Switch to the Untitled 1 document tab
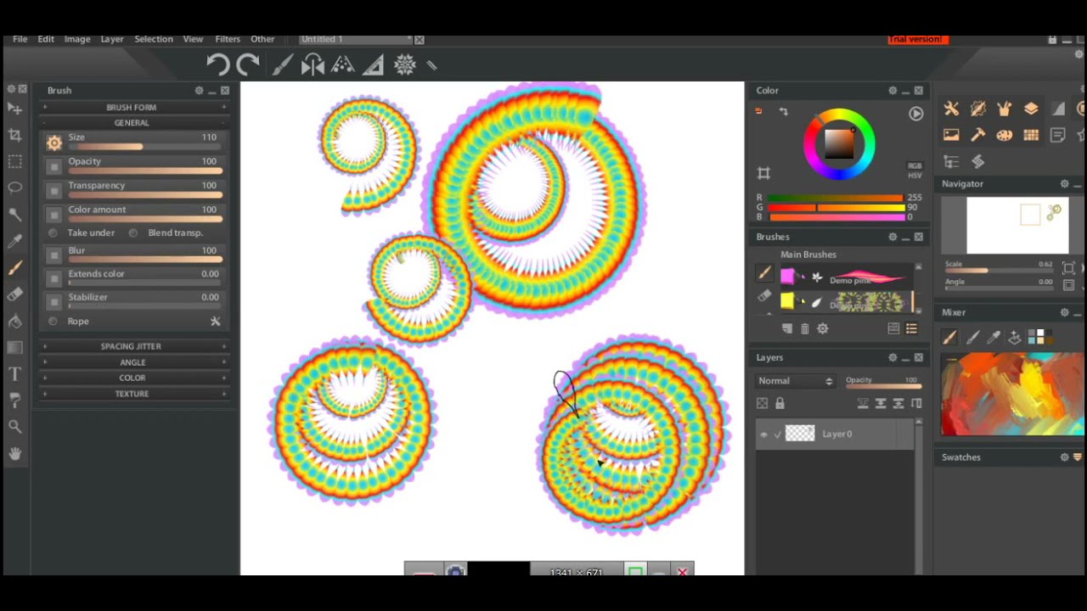Viewport: 1087px width, 611px height. click(x=354, y=39)
